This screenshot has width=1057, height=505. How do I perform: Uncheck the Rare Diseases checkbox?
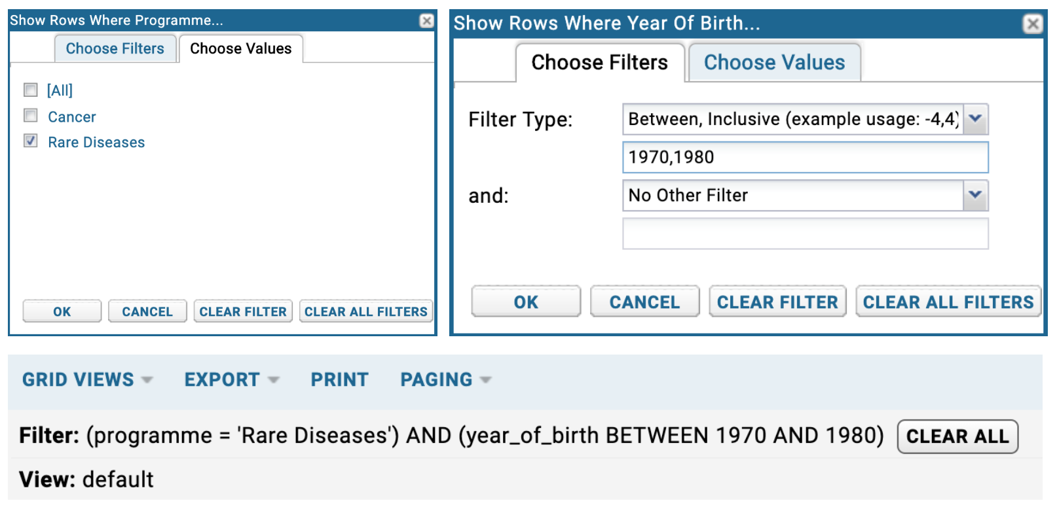pos(30,141)
